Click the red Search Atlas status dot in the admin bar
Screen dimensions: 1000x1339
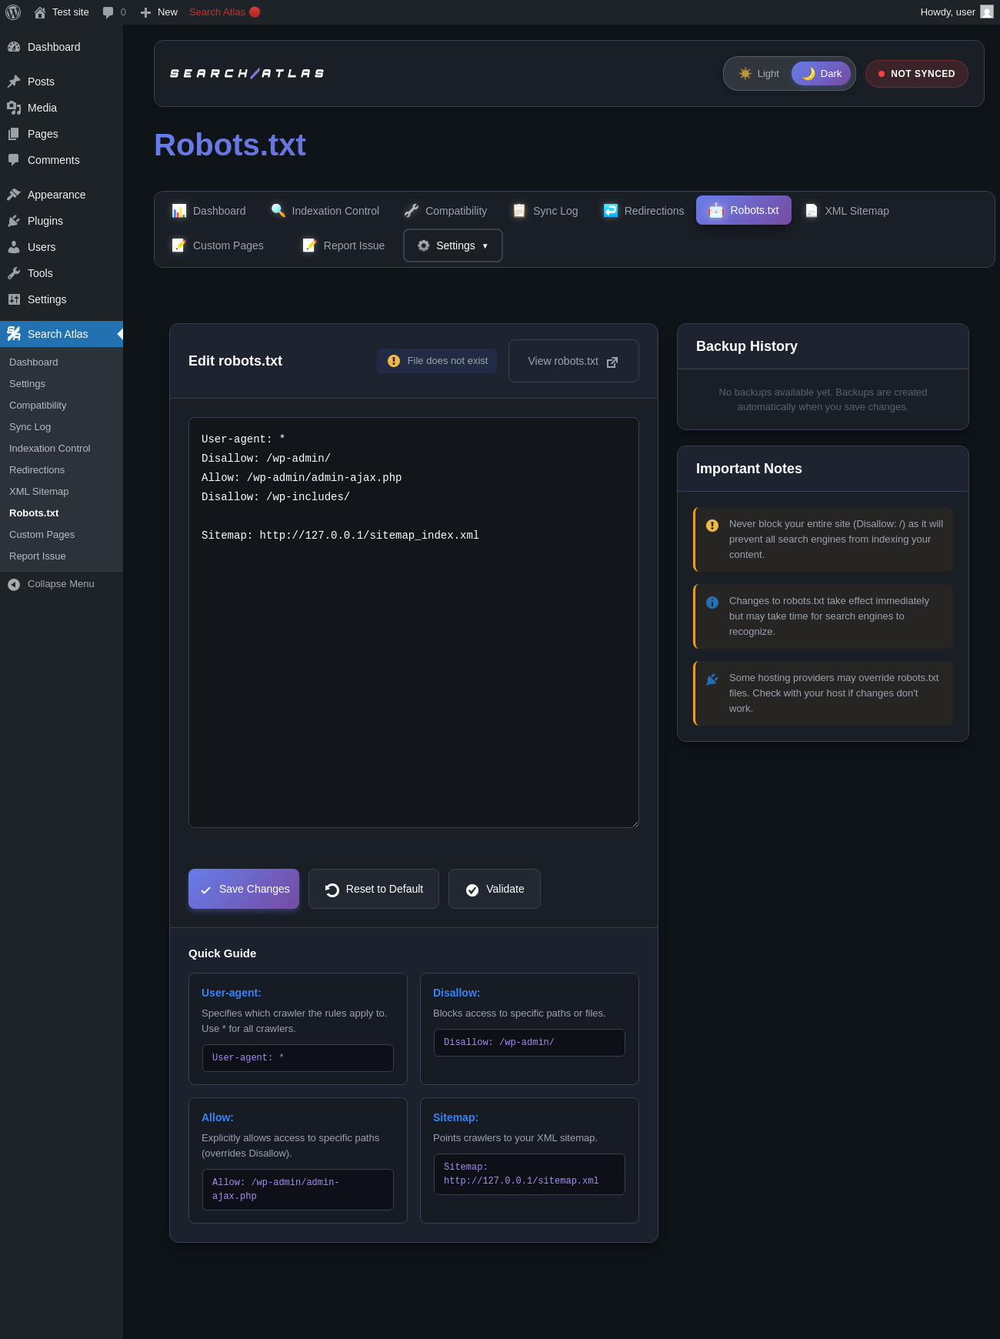[255, 12]
